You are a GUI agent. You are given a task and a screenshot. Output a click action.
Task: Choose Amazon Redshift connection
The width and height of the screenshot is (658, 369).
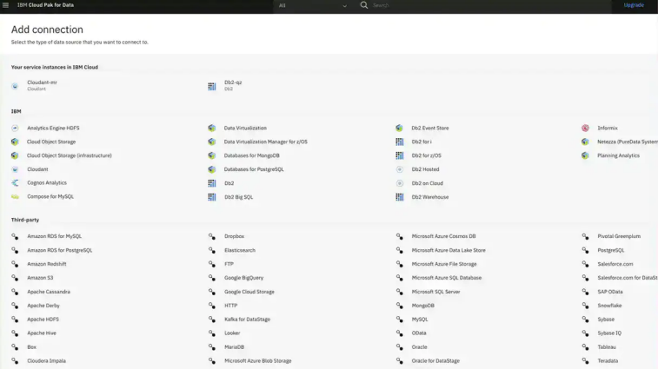[x=47, y=264]
